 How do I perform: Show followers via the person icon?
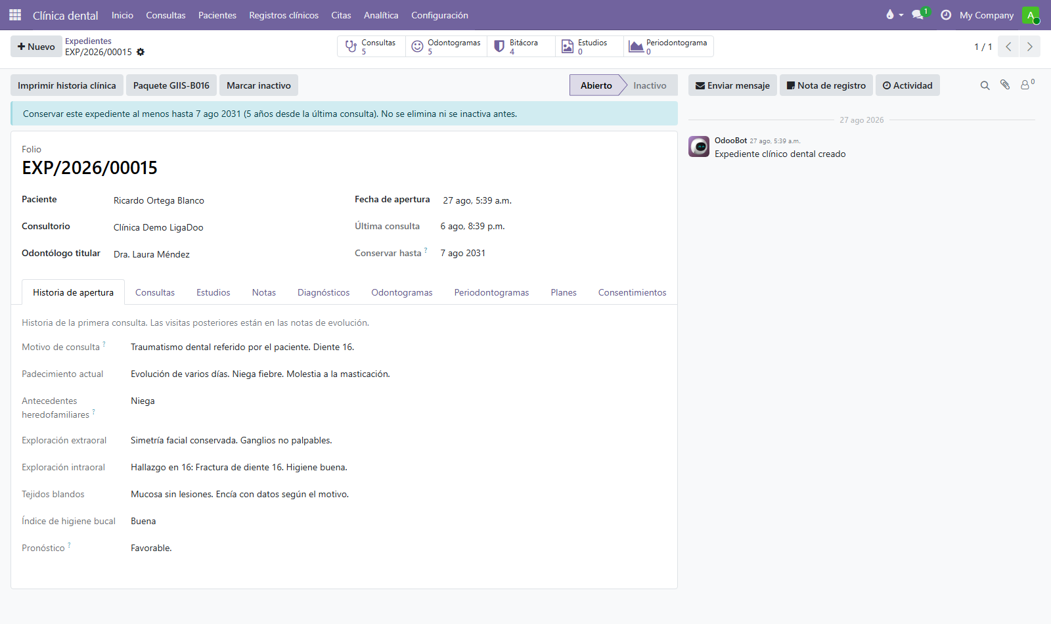tap(1027, 85)
